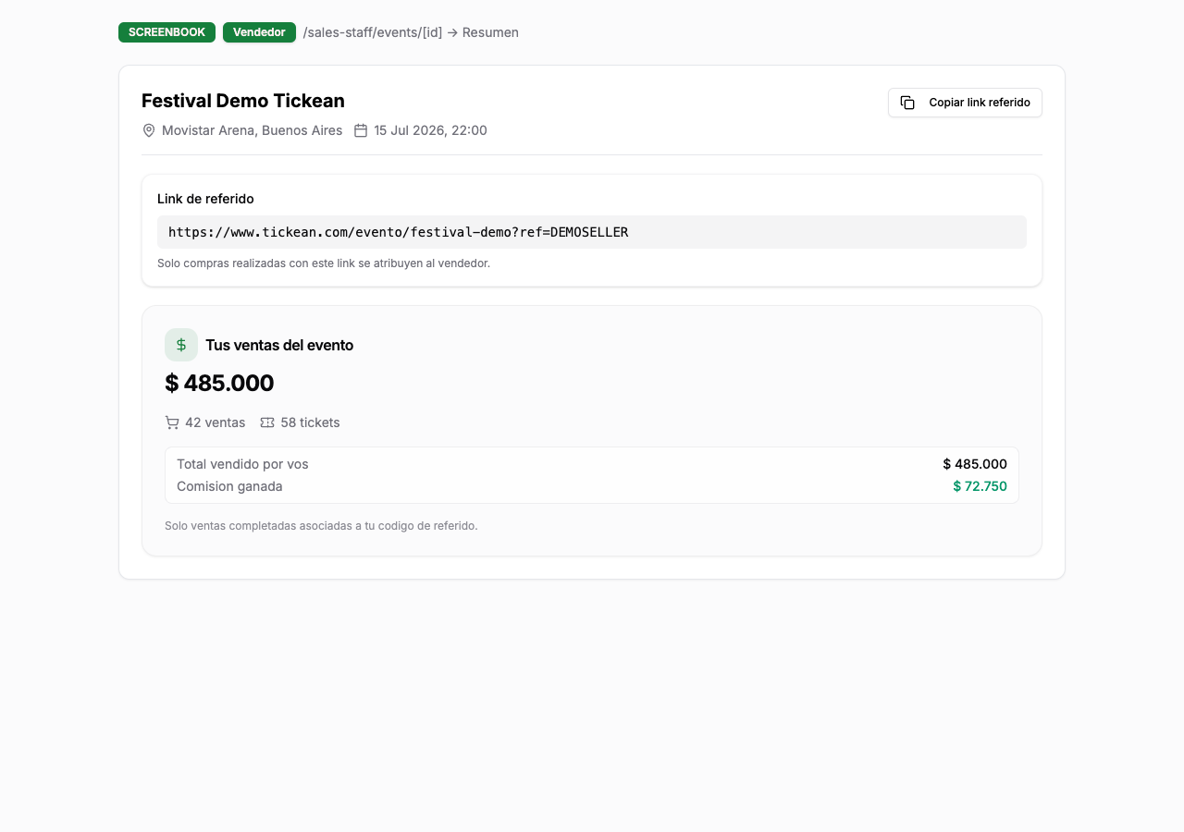Click the 42 ventas count
Viewport: 1184px width, 832px height.
coord(216,422)
